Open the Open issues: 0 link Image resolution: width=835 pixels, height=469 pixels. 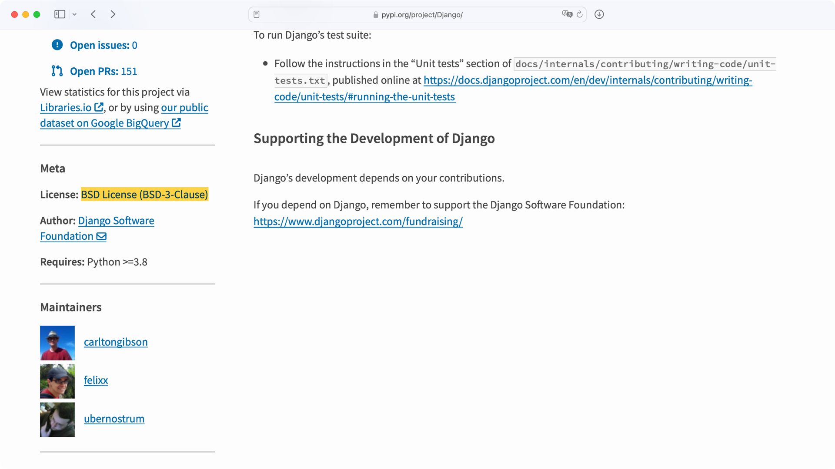(104, 45)
